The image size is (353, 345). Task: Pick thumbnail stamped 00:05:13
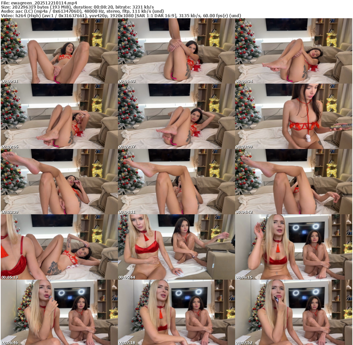[59, 247]
